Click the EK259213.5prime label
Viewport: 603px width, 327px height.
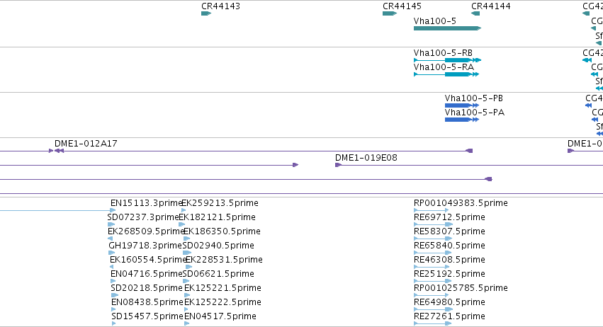(x=220, y=203)
